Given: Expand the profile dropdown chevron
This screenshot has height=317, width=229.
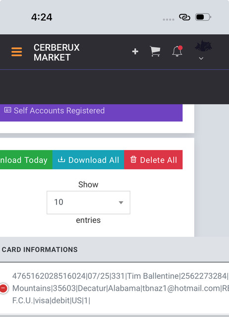Looking at the screenshot, I should pyautogui.click(x=201, y=58).
